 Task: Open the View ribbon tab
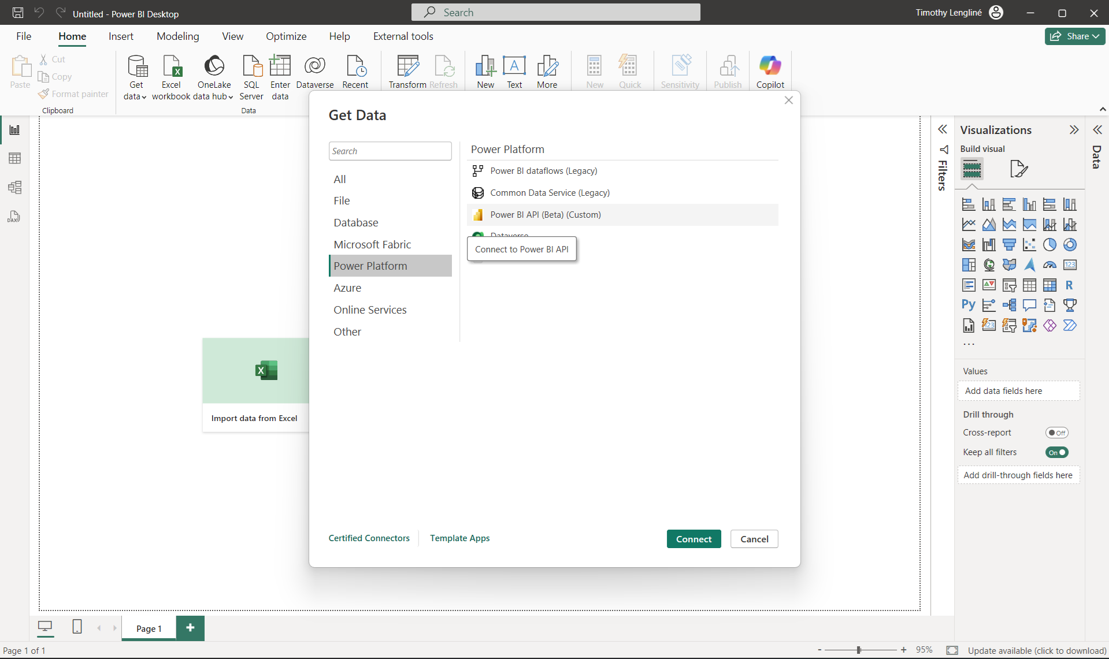coord(232,36)
